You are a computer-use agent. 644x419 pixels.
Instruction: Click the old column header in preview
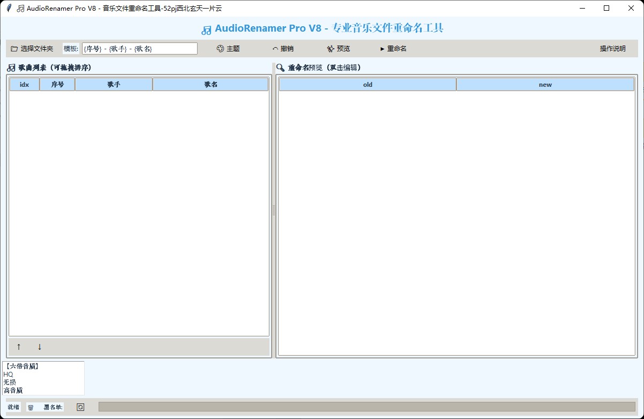[367, 84]
